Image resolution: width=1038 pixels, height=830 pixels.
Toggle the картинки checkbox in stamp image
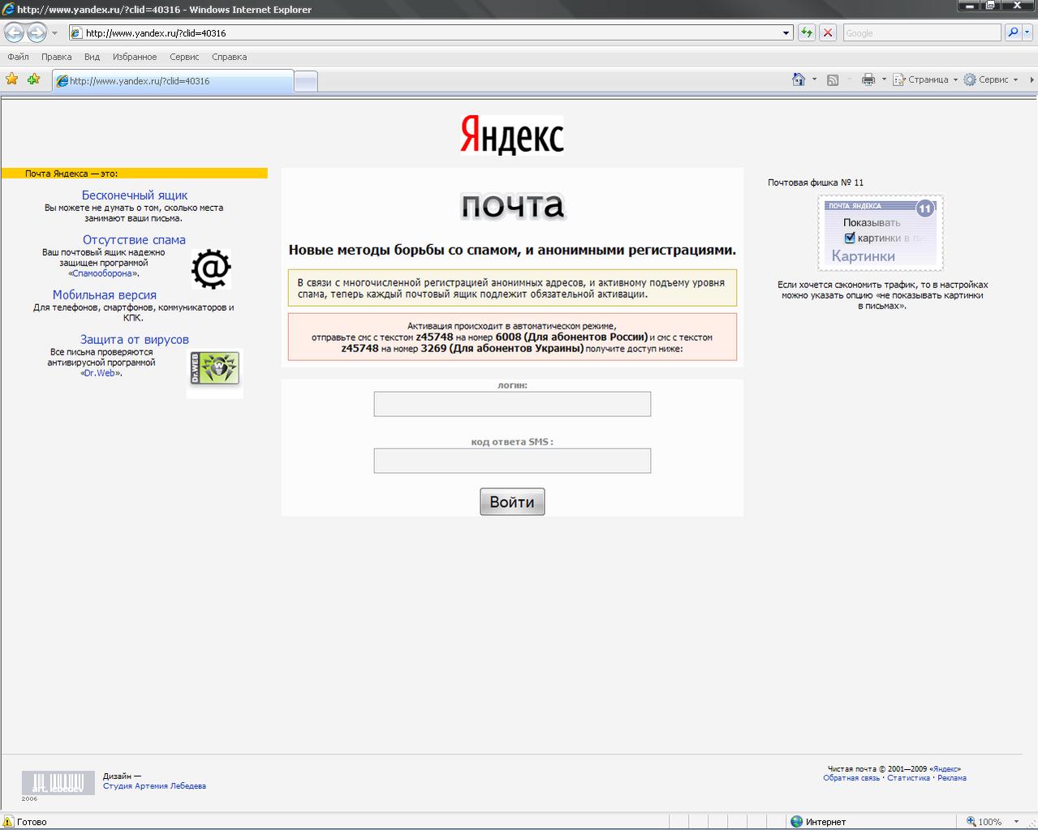pyautogui.click(x=850, y=238)
